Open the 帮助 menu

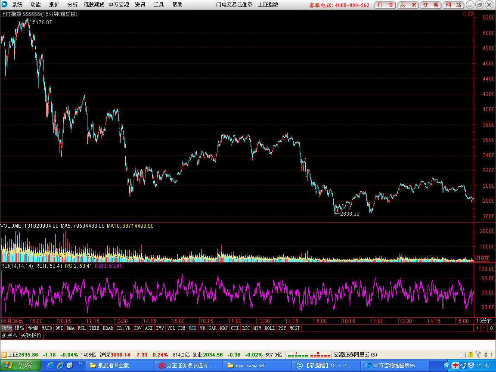(x=177, y=4)
